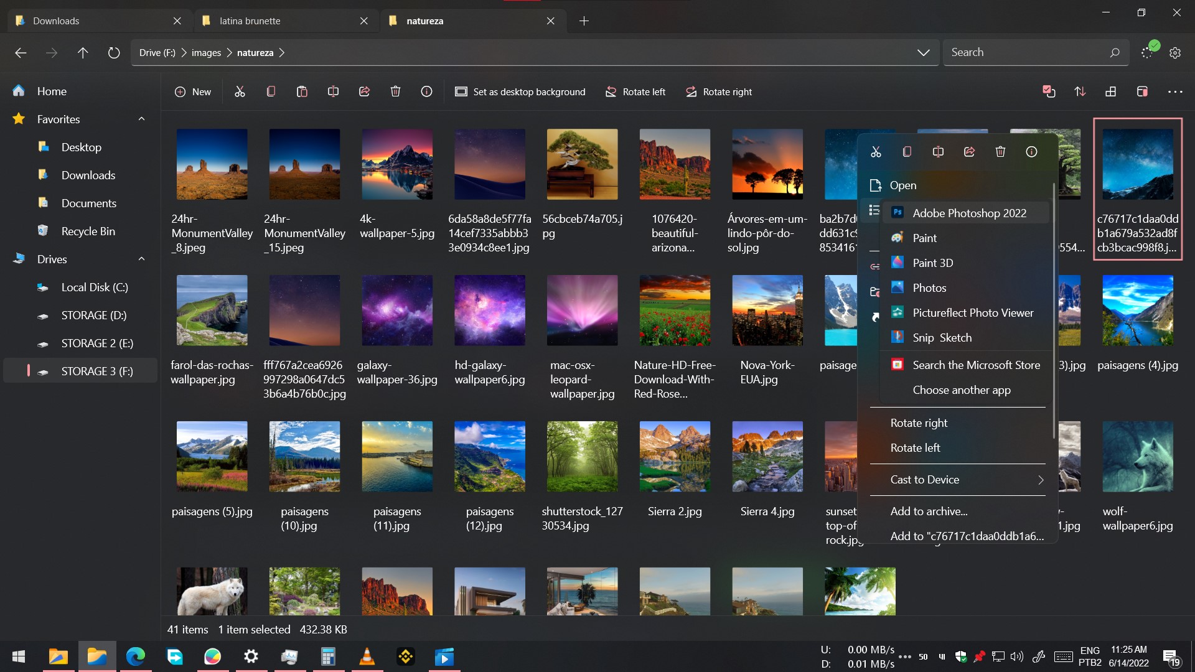The image size is (1195, 672).
Task: Click the Delete trash icon in the toolbar
Action: pyautogui.click(x=395, y=91)
